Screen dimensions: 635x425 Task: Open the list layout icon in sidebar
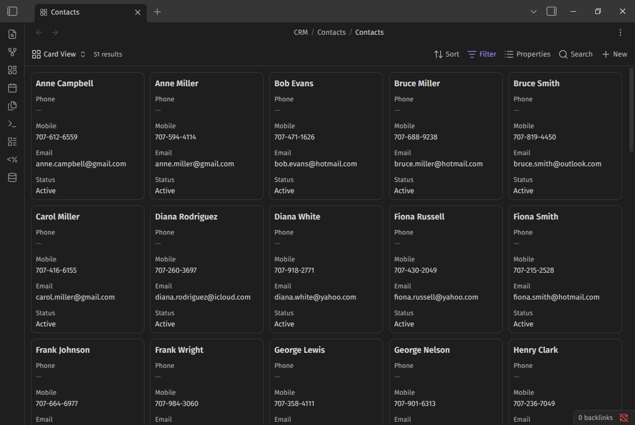12,142
